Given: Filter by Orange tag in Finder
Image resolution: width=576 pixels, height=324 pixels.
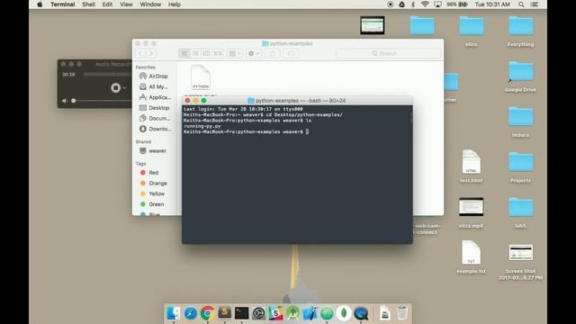Looking at the screenshot, I should click(154, 183).
